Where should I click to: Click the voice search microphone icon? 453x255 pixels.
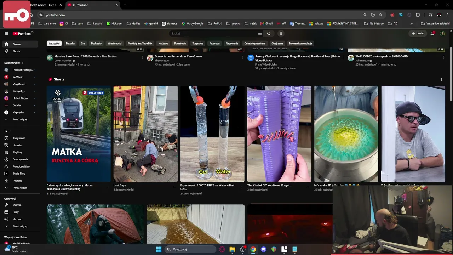point(281,34)
